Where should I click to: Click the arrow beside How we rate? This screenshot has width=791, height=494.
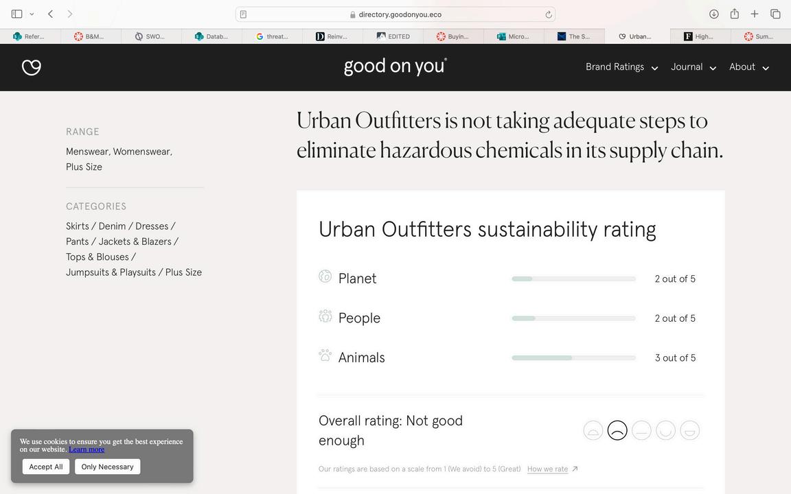point(575,469)
